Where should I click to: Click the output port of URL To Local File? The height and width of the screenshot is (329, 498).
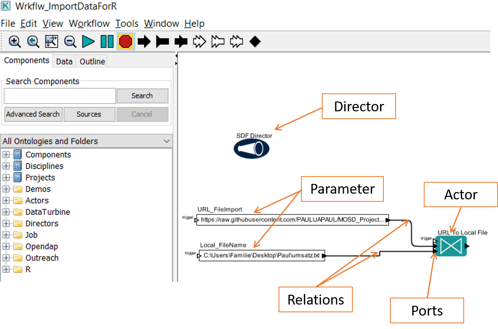click(467, 246)
